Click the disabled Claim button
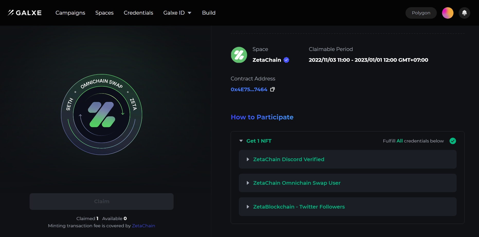The image size is (479, 237). pos(102,202)
